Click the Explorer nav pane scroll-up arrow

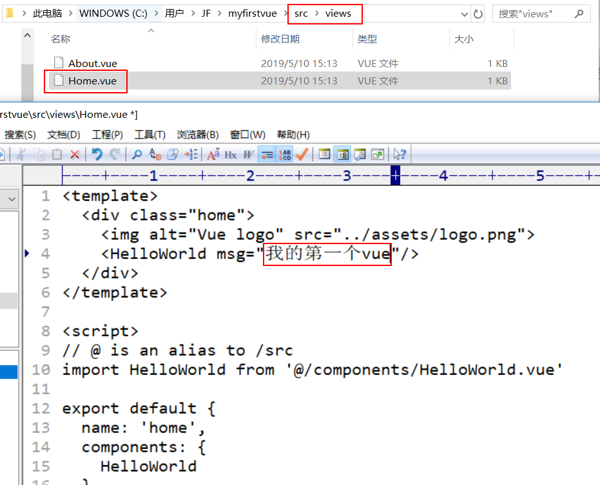27,35
